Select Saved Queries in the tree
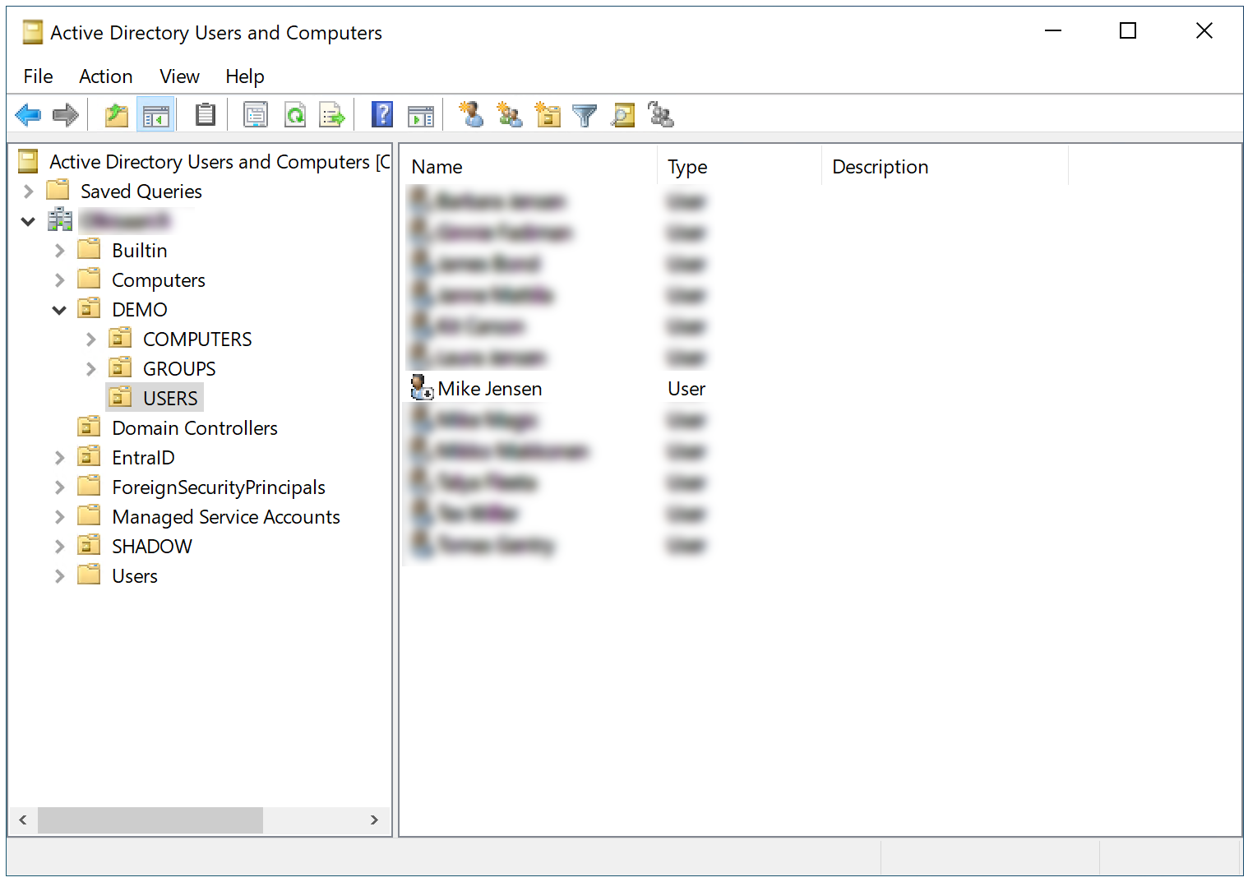1248x882 pixels. [x=141, y=192]
